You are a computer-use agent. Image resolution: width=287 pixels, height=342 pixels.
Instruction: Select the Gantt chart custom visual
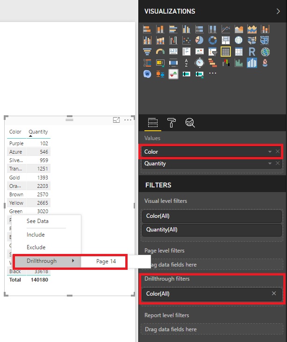(x=213, y=63)
